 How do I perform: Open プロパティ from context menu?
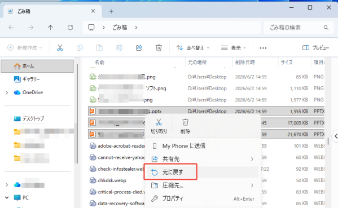(202, 198)
